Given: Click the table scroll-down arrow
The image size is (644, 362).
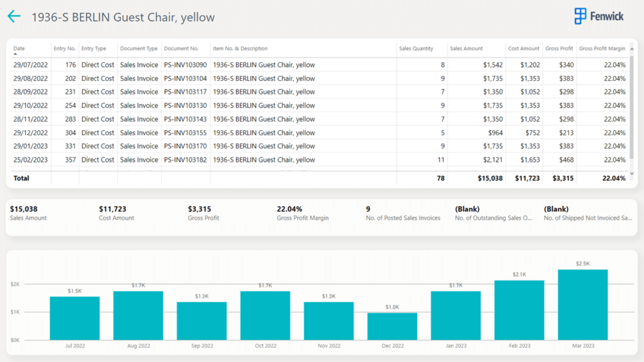Looking at the screenshot, I should pos(632,173).
